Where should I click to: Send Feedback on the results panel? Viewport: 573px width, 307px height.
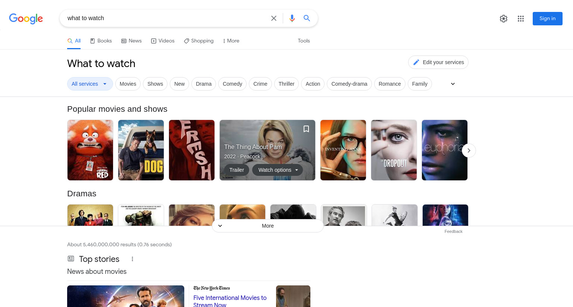pyautogui.click(x=453, y=231)
